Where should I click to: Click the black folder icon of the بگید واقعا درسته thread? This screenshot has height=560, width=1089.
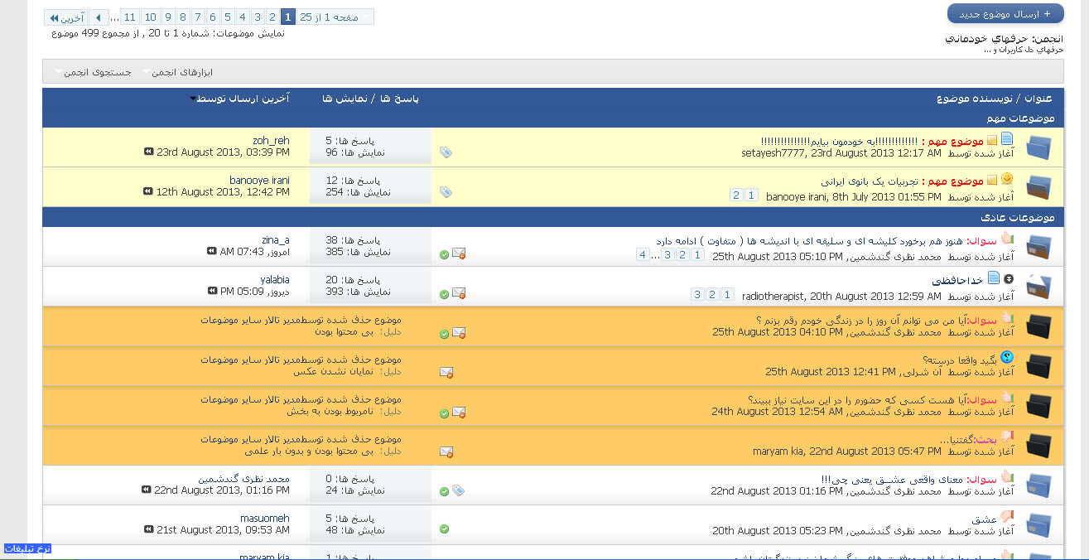coord(1038,365)
